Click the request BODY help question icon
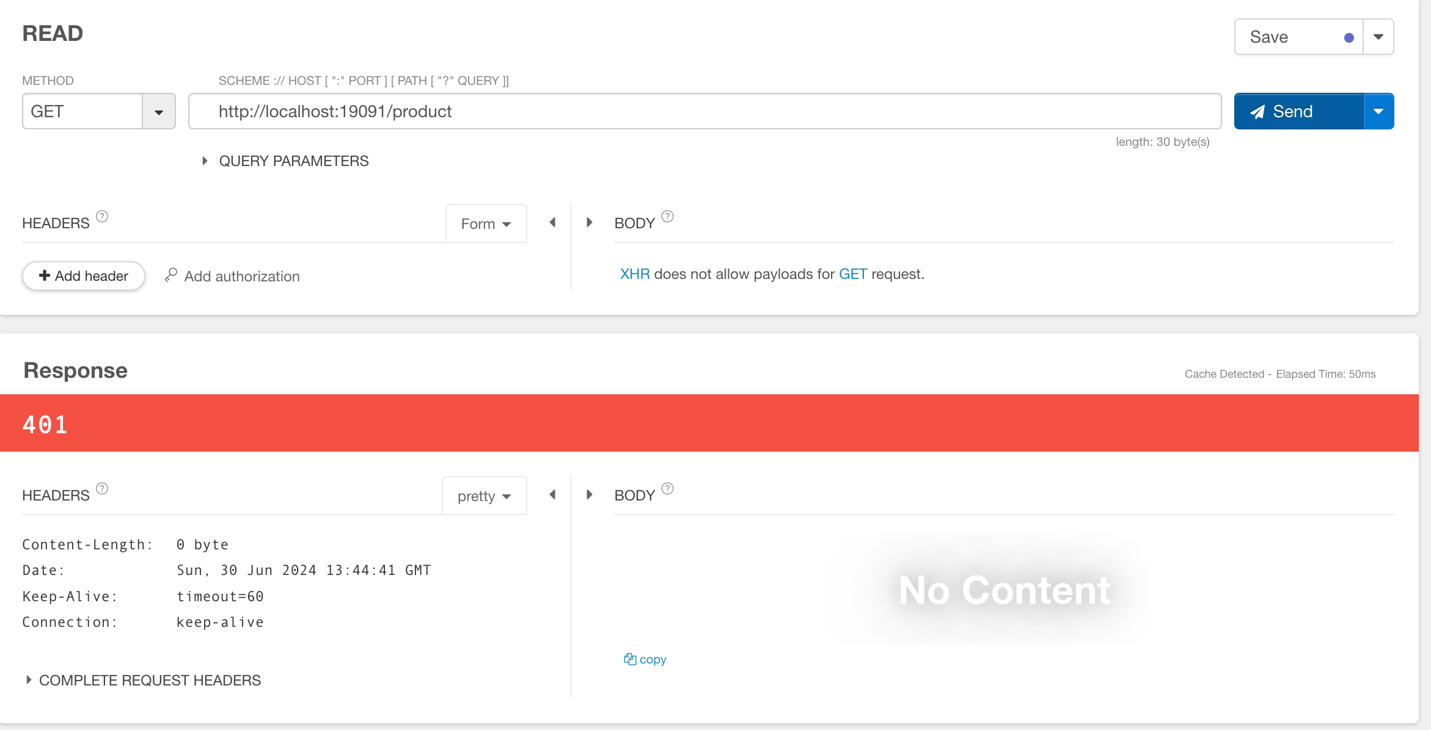Image resolution: width=1431 pixels, height=730 pixels. [667, 217]
